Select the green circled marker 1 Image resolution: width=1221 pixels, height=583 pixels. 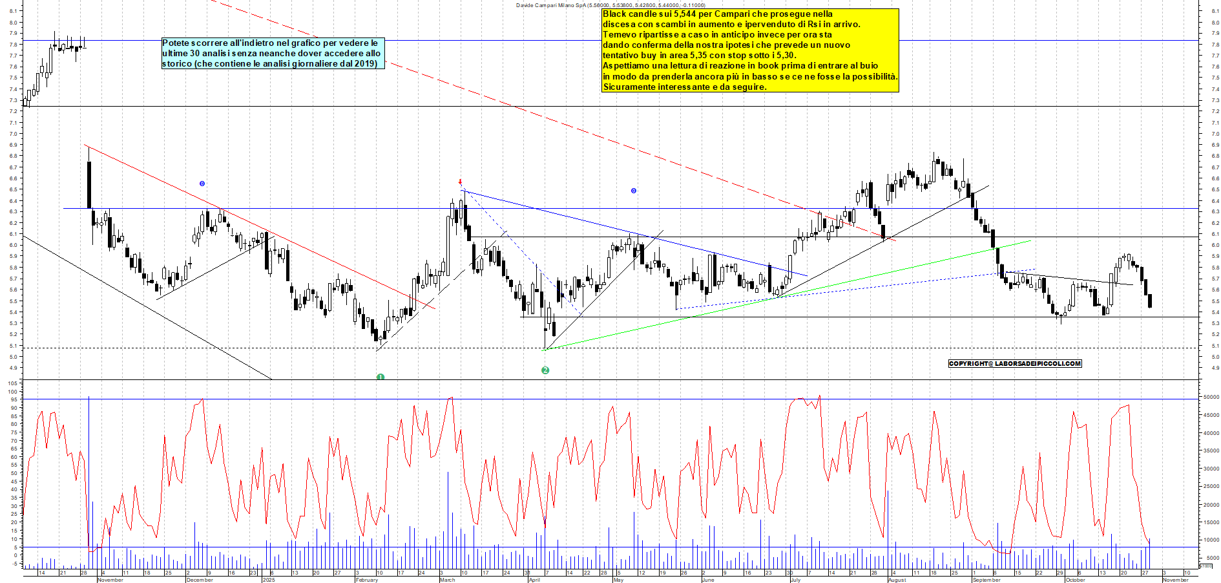click(381, 377)
